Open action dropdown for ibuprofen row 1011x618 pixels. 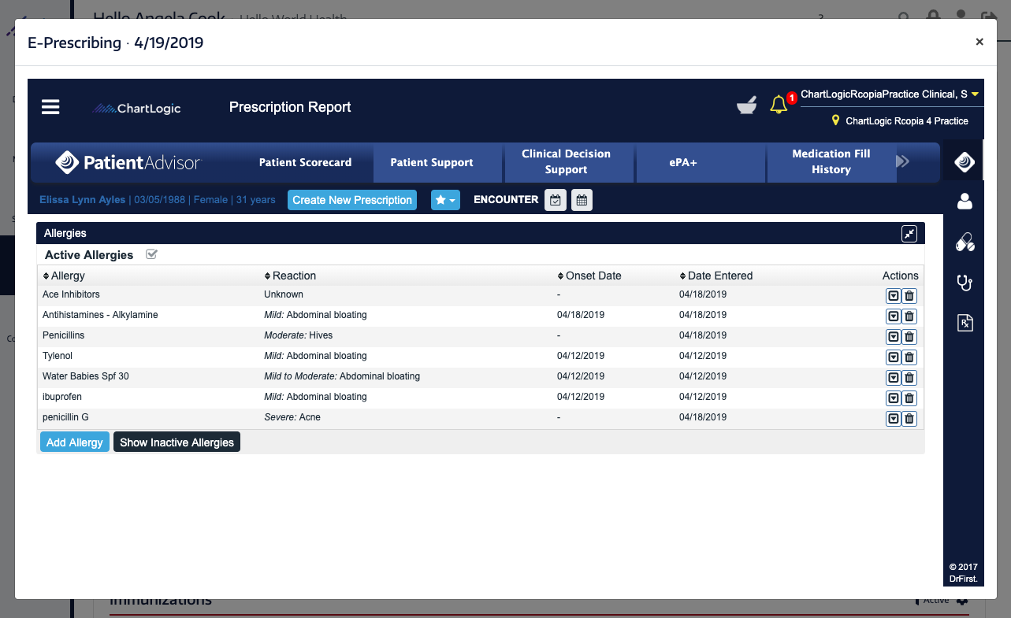pyautogui.click(x=894, y=398)
